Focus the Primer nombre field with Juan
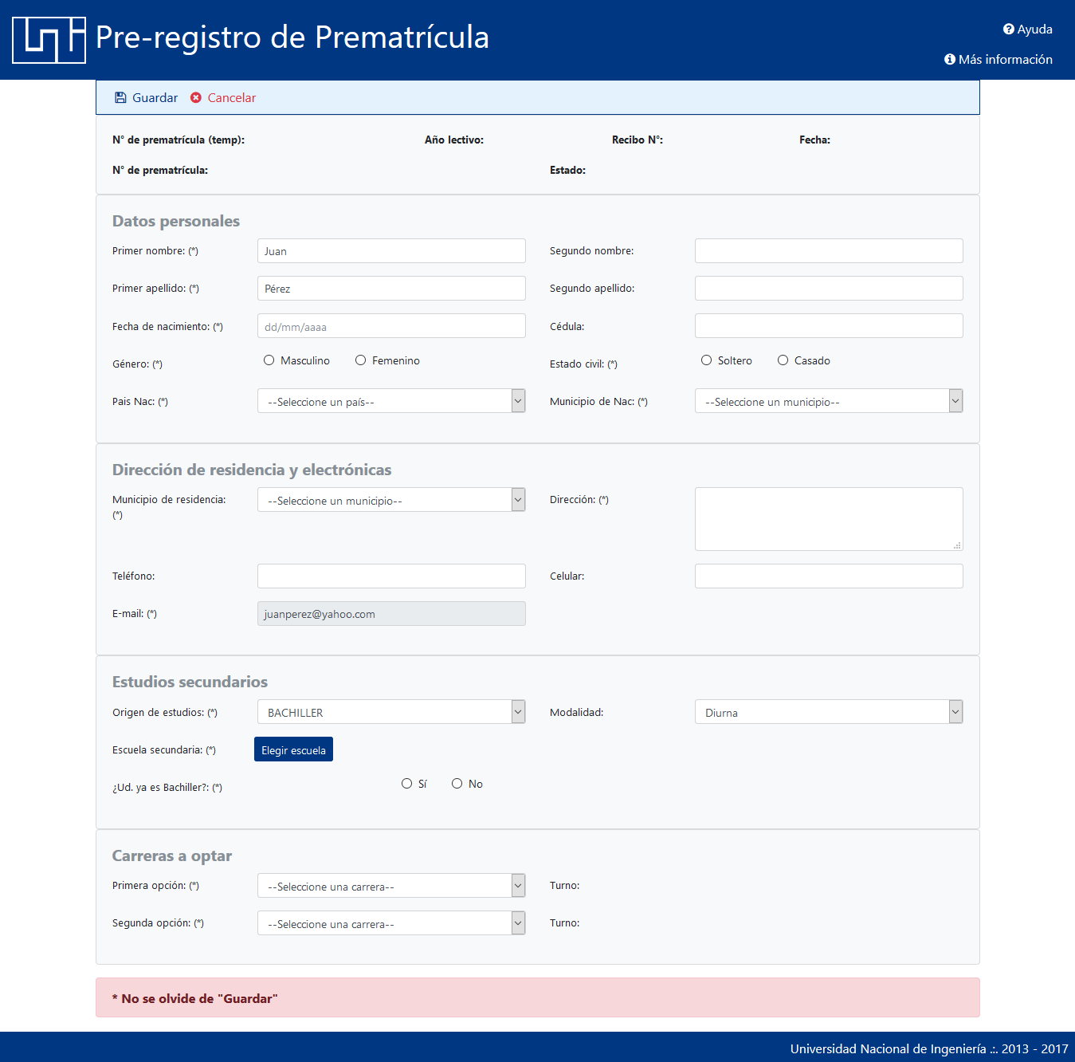The image size is (1075, 1062). 391,251
